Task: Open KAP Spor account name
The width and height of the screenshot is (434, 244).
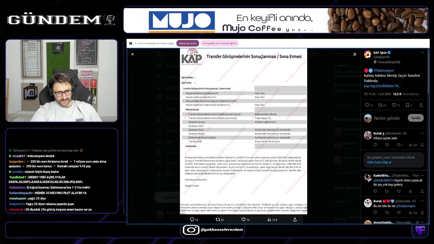Action: [x=380, y=53]
